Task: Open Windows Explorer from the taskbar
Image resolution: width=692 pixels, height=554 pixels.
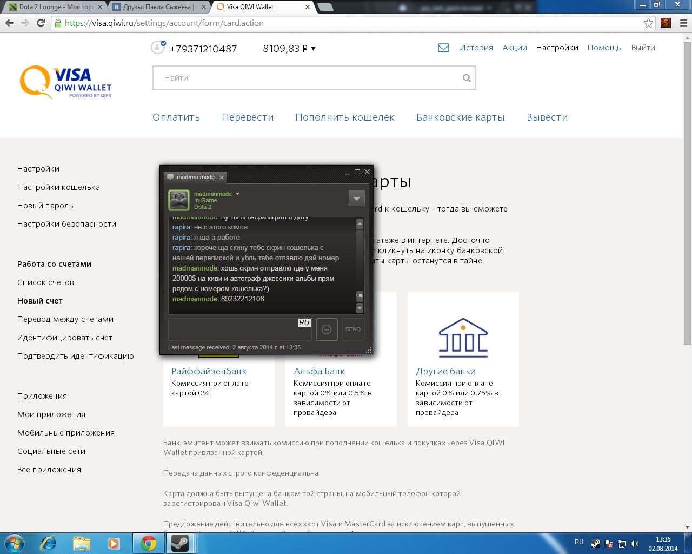Action: pos(81,543)
